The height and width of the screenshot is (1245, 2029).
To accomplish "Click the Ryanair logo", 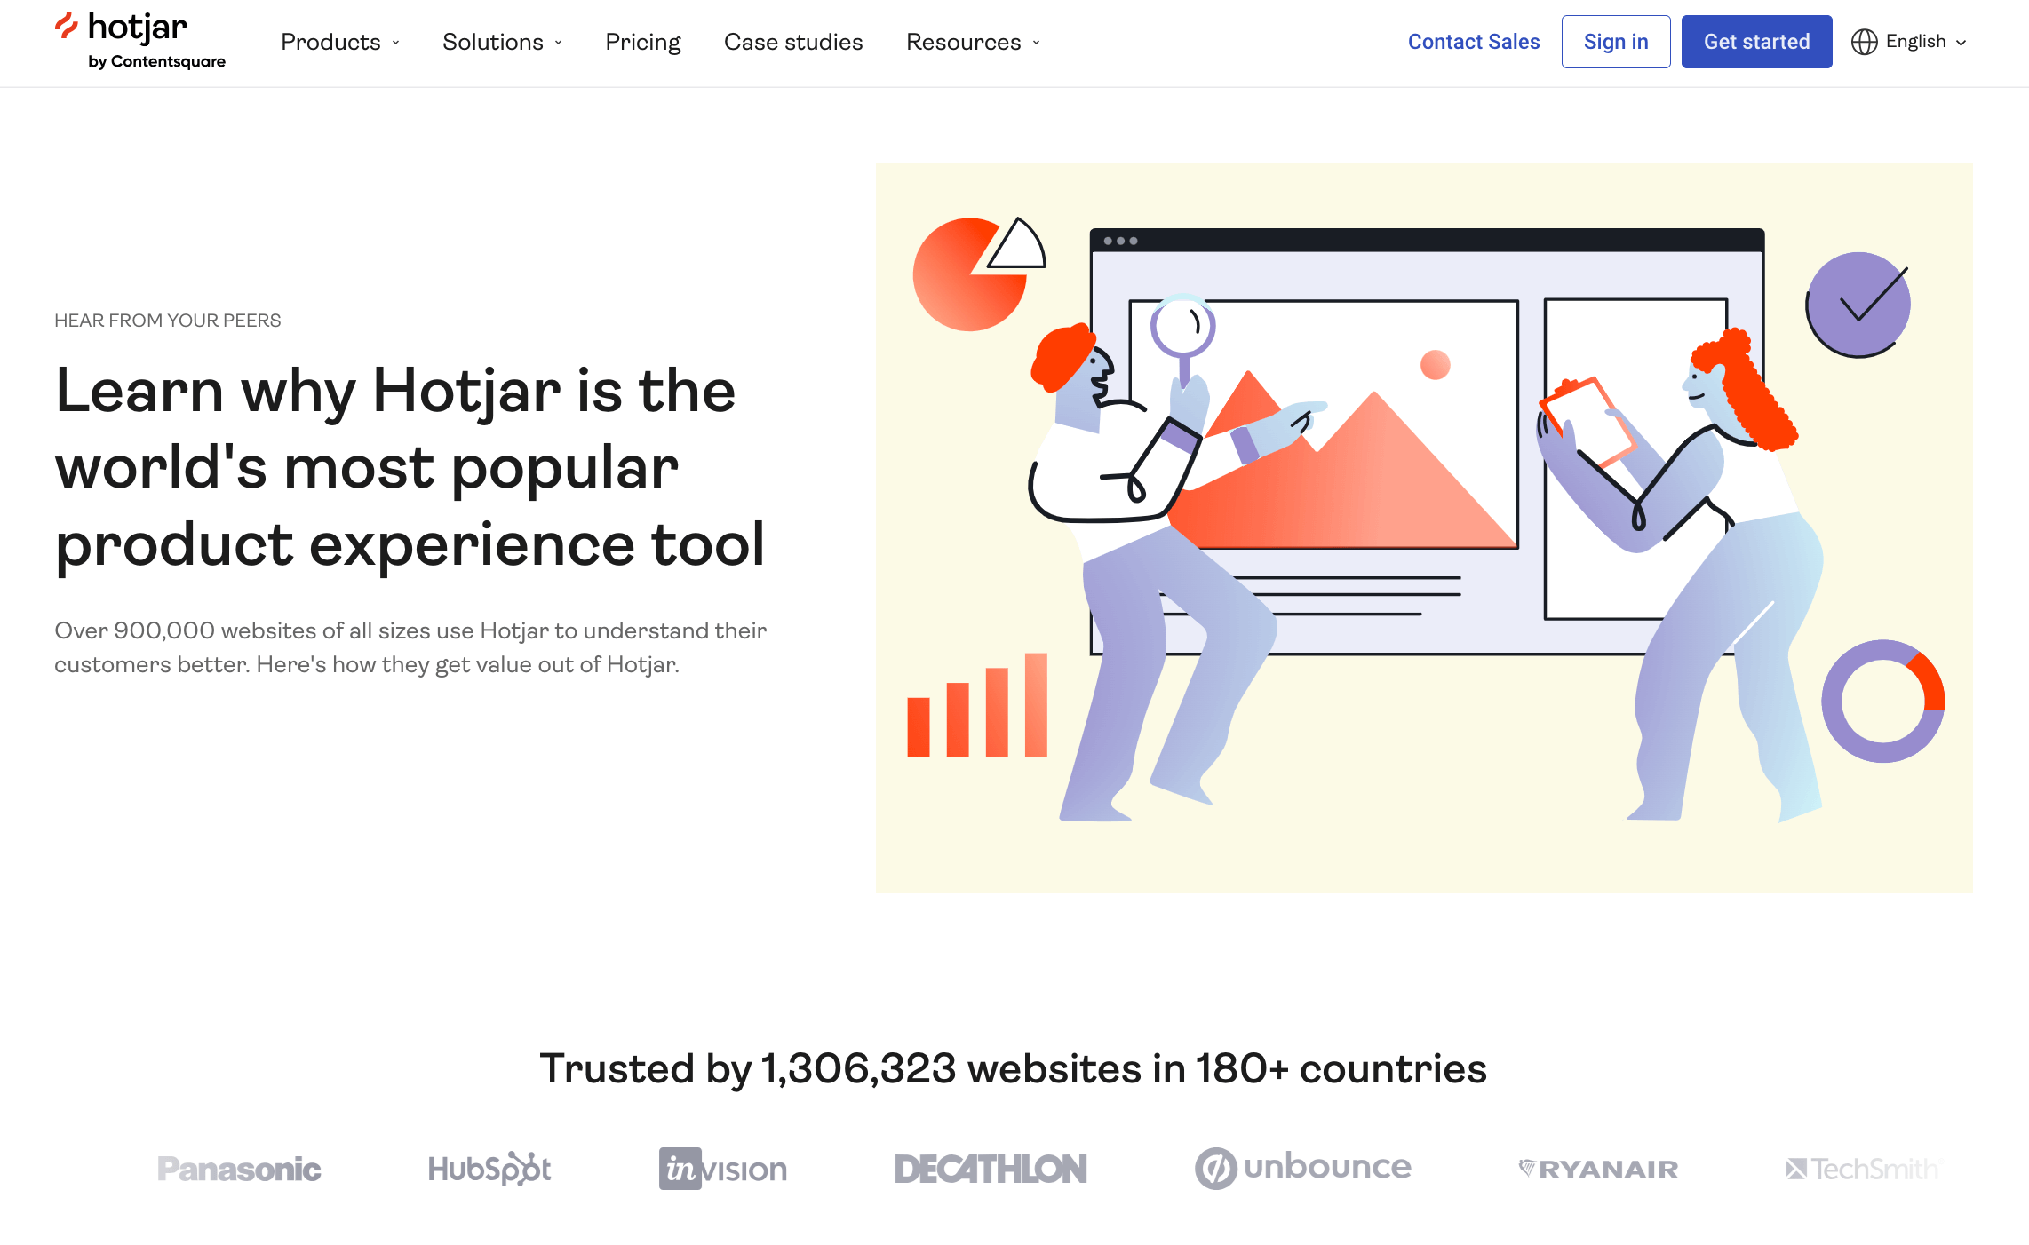I will [1596, 1169].
